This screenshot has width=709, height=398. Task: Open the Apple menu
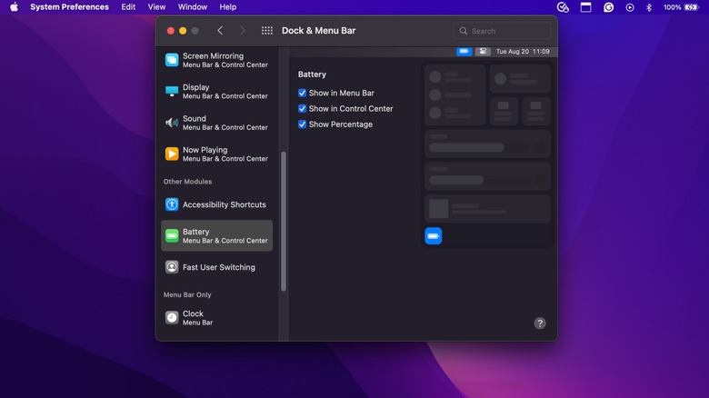coord(14,7)
